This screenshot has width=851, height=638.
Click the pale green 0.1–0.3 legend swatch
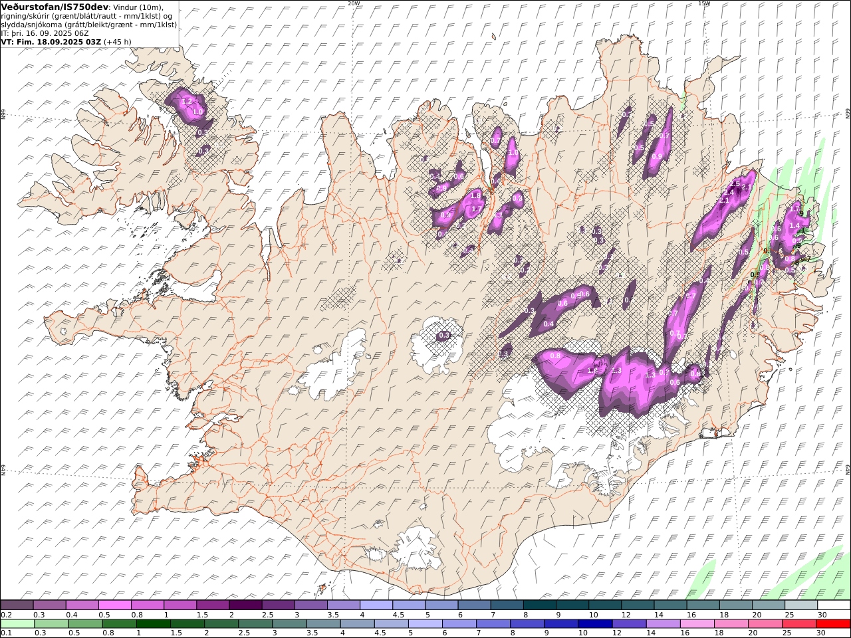click(x=18, y=624)
